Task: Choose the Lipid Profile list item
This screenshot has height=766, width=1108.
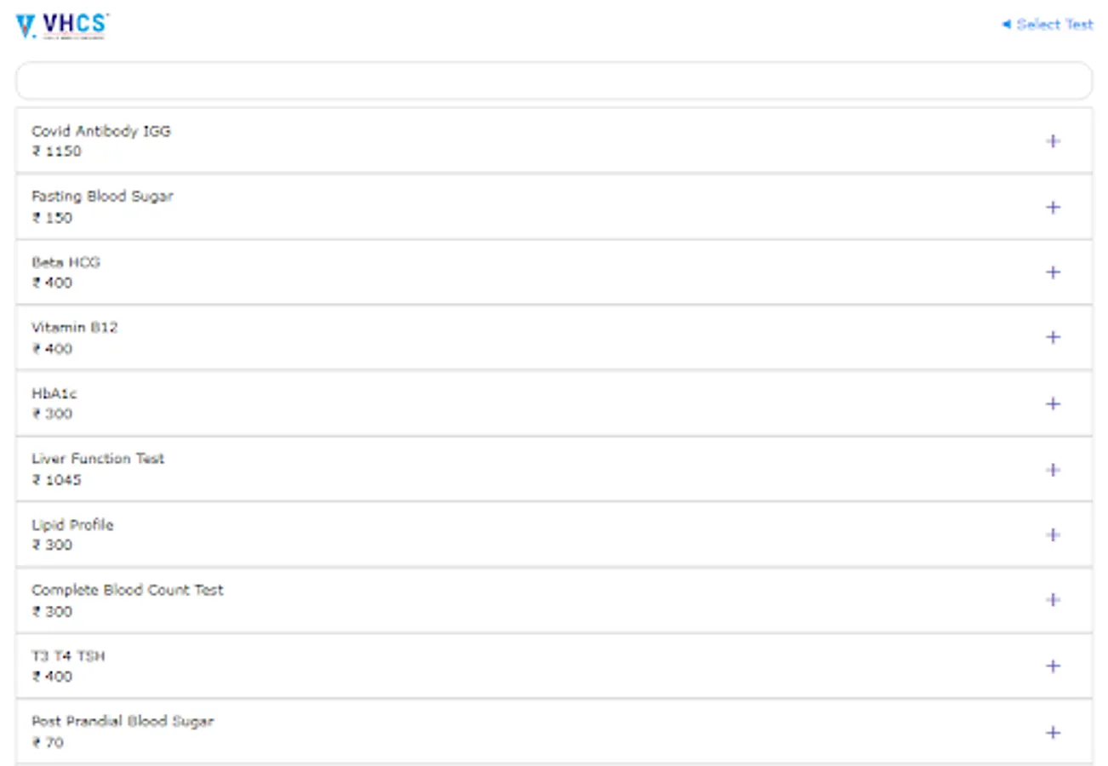Action: (x=511, y=534)
